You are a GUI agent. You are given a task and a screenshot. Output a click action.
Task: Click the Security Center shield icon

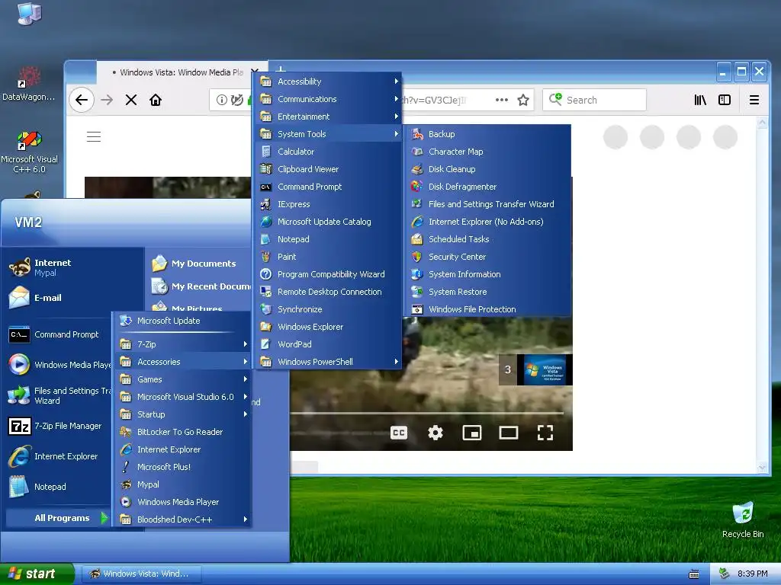tap(417, 257)
